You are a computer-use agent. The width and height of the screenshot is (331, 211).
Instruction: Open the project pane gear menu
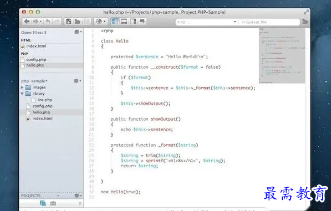point(77,81)
